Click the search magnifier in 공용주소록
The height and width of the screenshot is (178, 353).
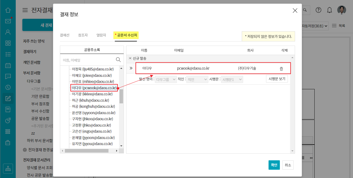point(118,60)
